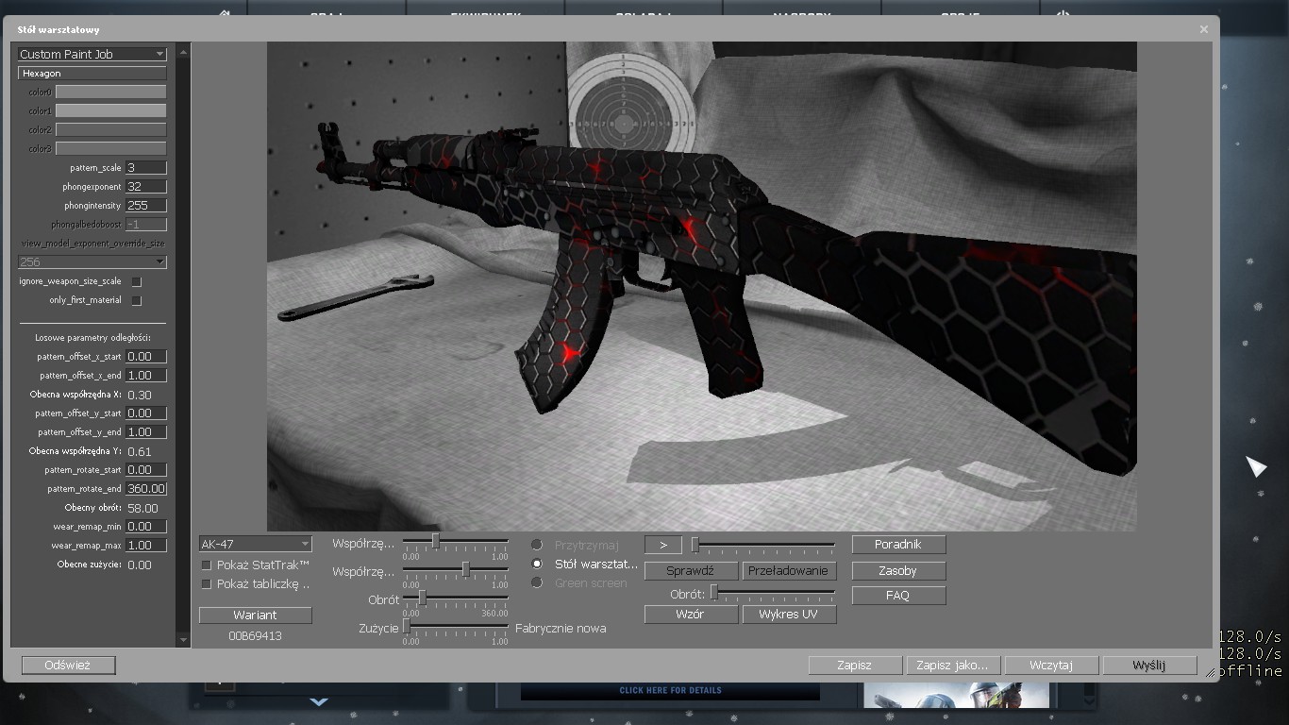Click the Fabrycznie nowa wear label
The image size is (1289, 725).
[561, 628]
